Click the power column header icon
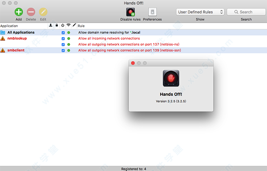 pos(63,25)
